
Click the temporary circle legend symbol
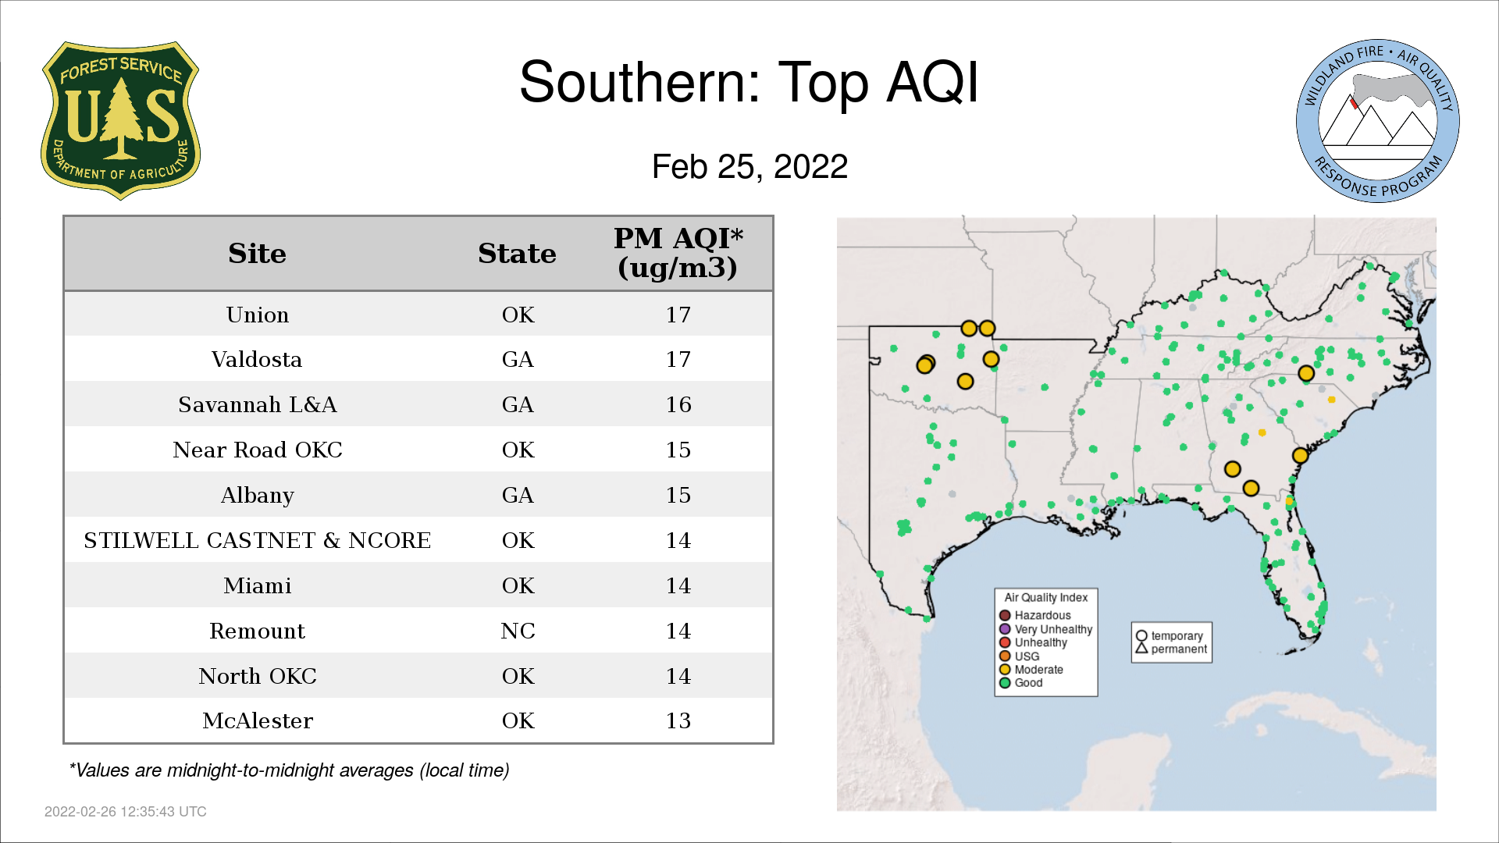point(1141,635)
